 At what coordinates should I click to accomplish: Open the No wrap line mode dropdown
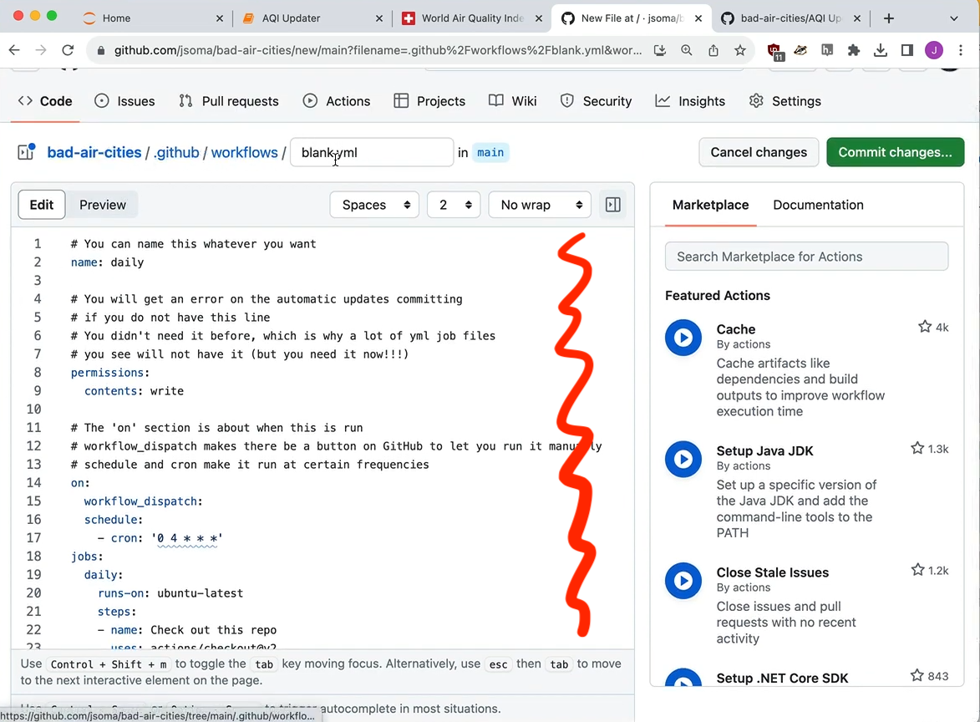540,205
